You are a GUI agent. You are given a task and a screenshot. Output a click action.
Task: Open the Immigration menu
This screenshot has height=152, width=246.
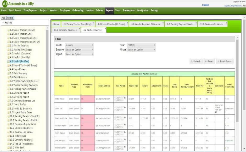(x=143, y=10)
